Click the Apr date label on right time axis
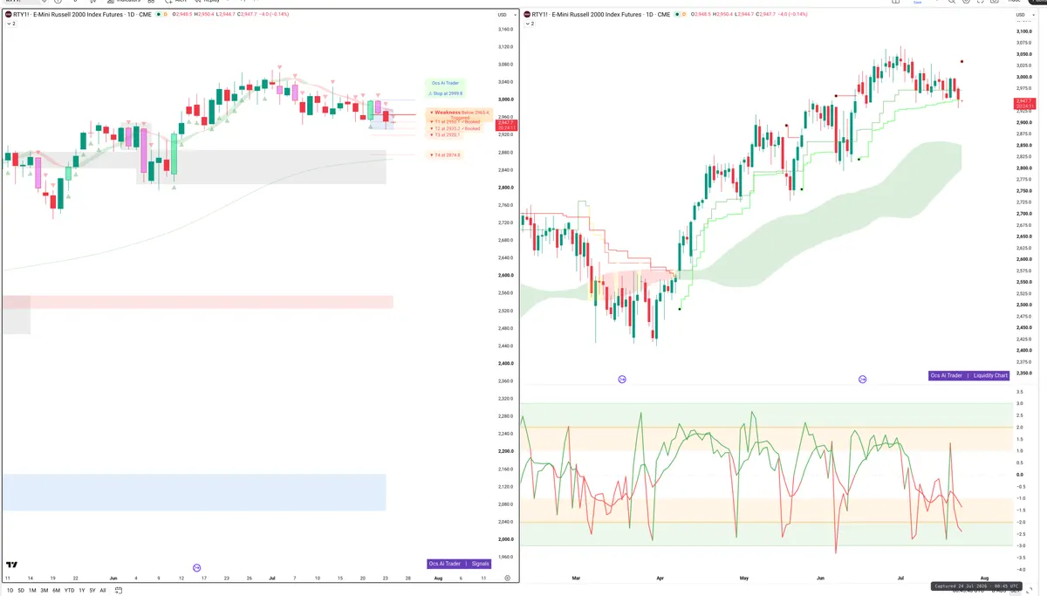The width and height of the screenshot is (1047, 596). pos(660,578)
